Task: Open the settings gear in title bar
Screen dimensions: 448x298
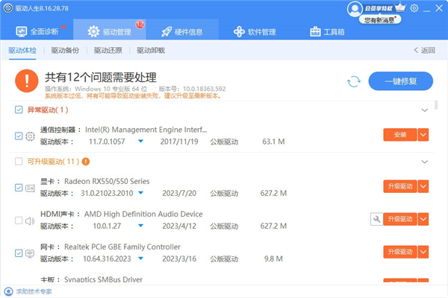Action: (414, 8)
